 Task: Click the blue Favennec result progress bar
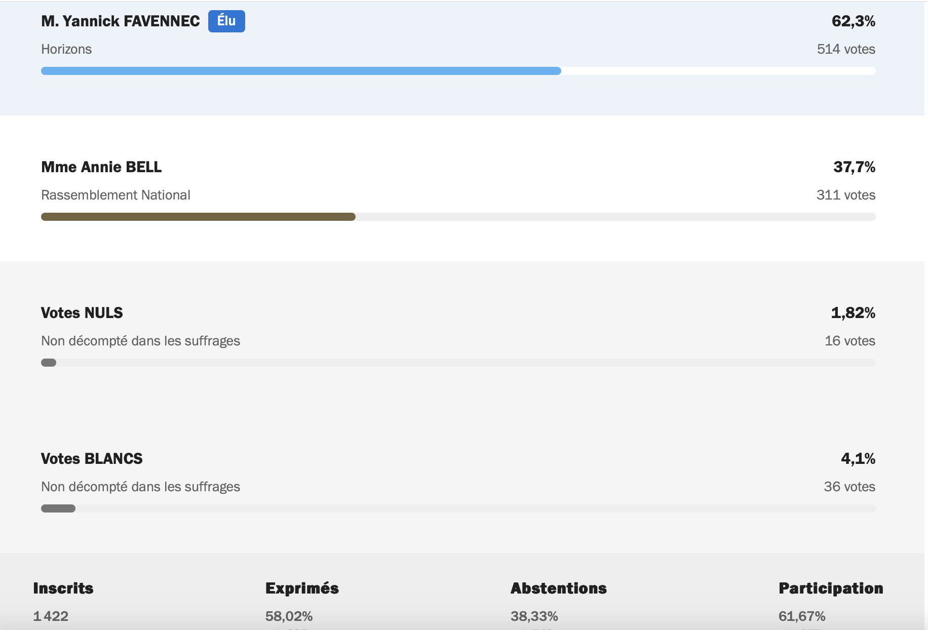pyautogui.click(x=301, y=71)
